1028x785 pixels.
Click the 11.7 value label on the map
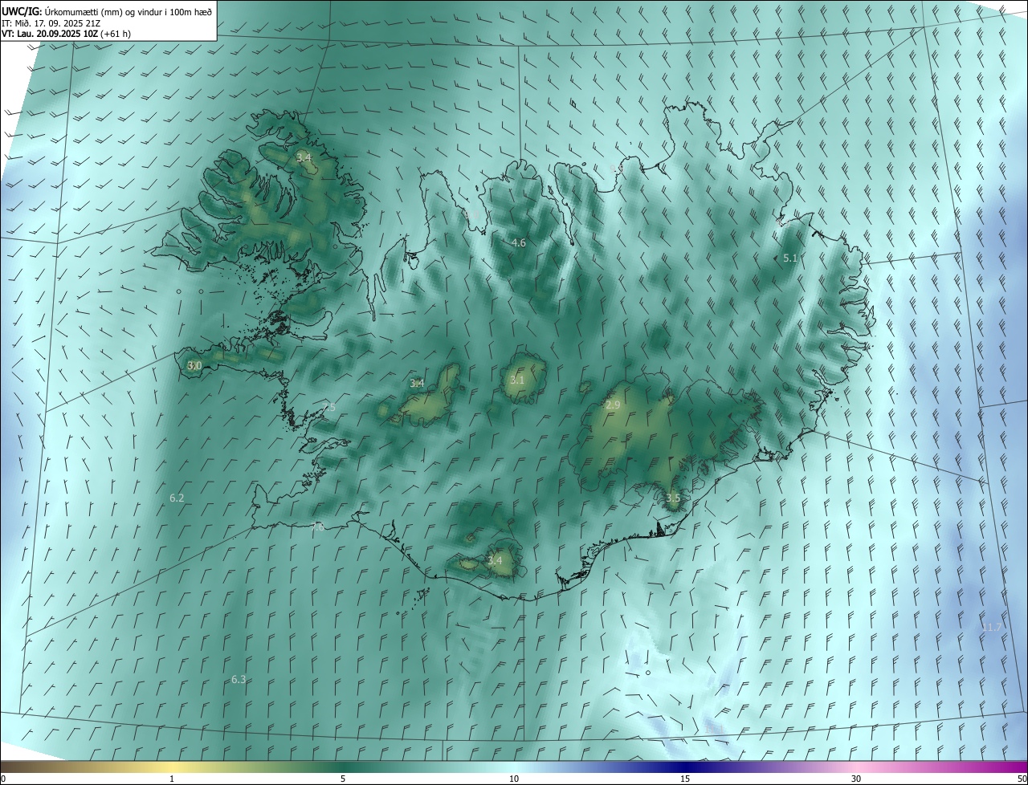pos(992,627)
